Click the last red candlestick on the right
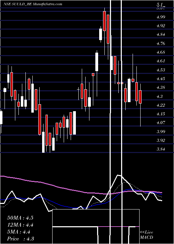Viewport: 174px width, 244px height. click(x=140, y=97)
